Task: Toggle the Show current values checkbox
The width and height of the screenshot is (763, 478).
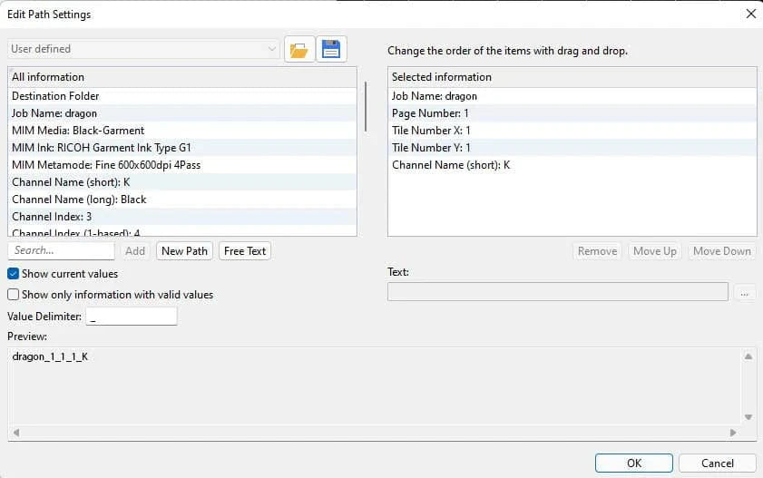Action: pyautogui.click(x=14, y=274)
